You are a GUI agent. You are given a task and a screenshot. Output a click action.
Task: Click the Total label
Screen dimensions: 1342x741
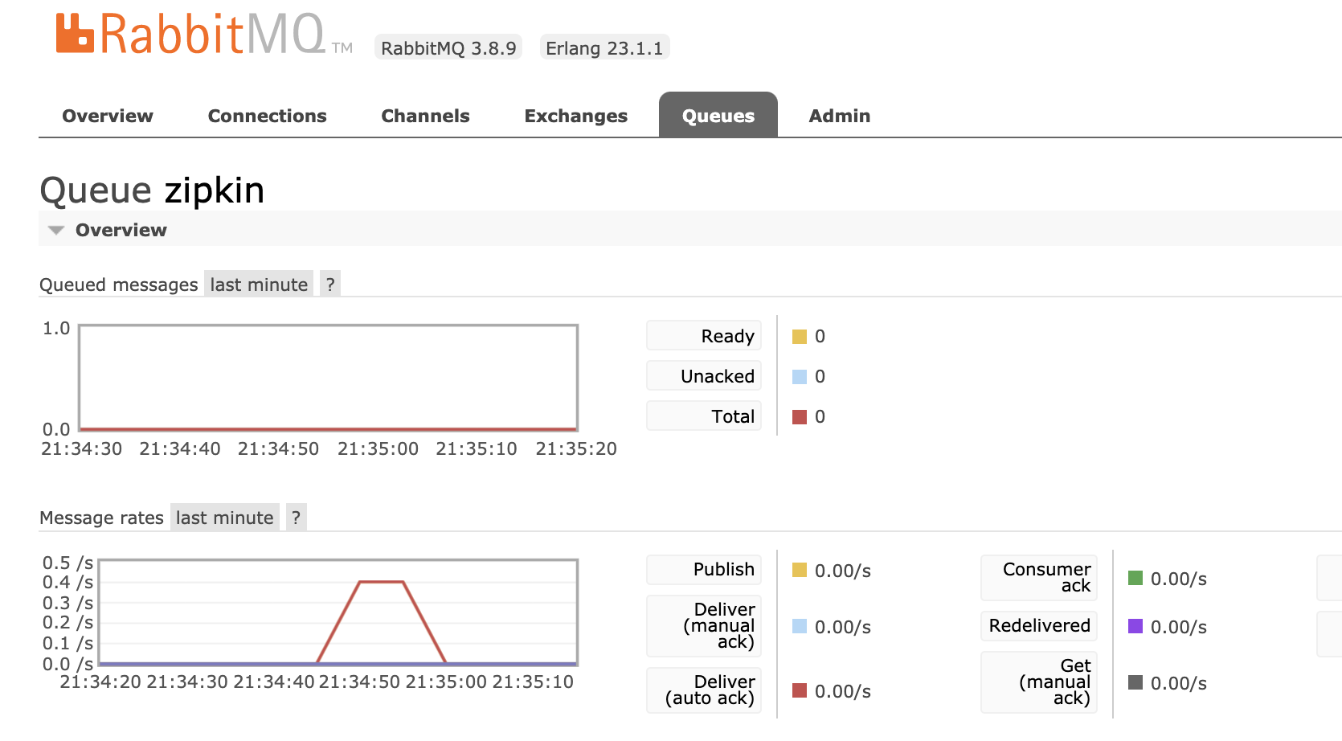click(704, 416)
